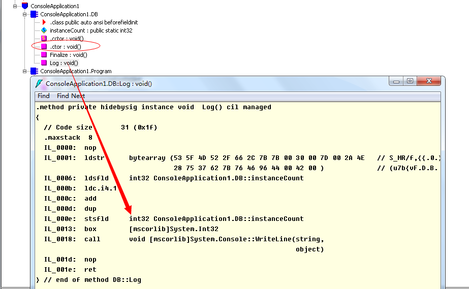Viewport: 469px width, 289px height.
Task: Click the .cctor static method icon
Action: click(44, 38)
